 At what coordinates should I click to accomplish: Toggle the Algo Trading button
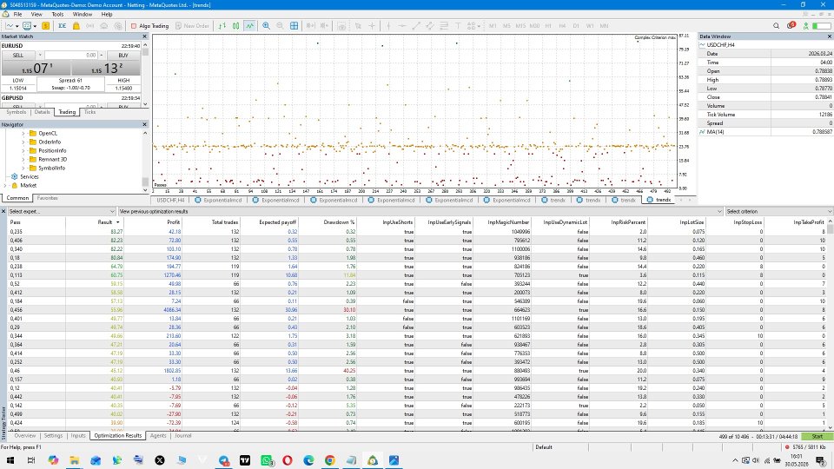[x=149, y=25]
